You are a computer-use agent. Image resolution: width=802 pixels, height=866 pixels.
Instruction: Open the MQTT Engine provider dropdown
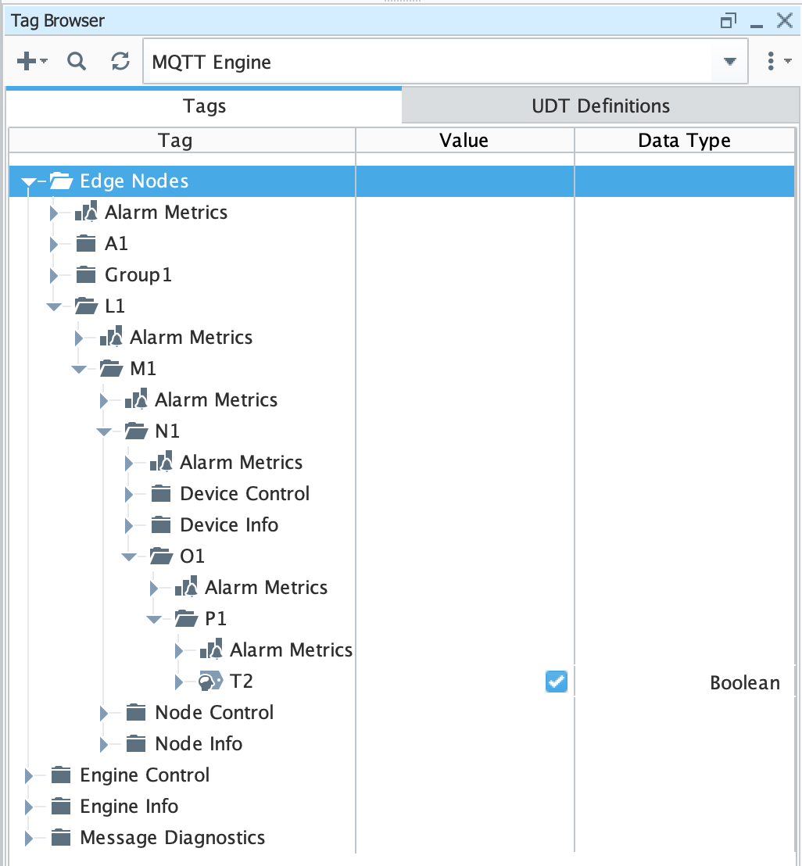tap(729, 62)
